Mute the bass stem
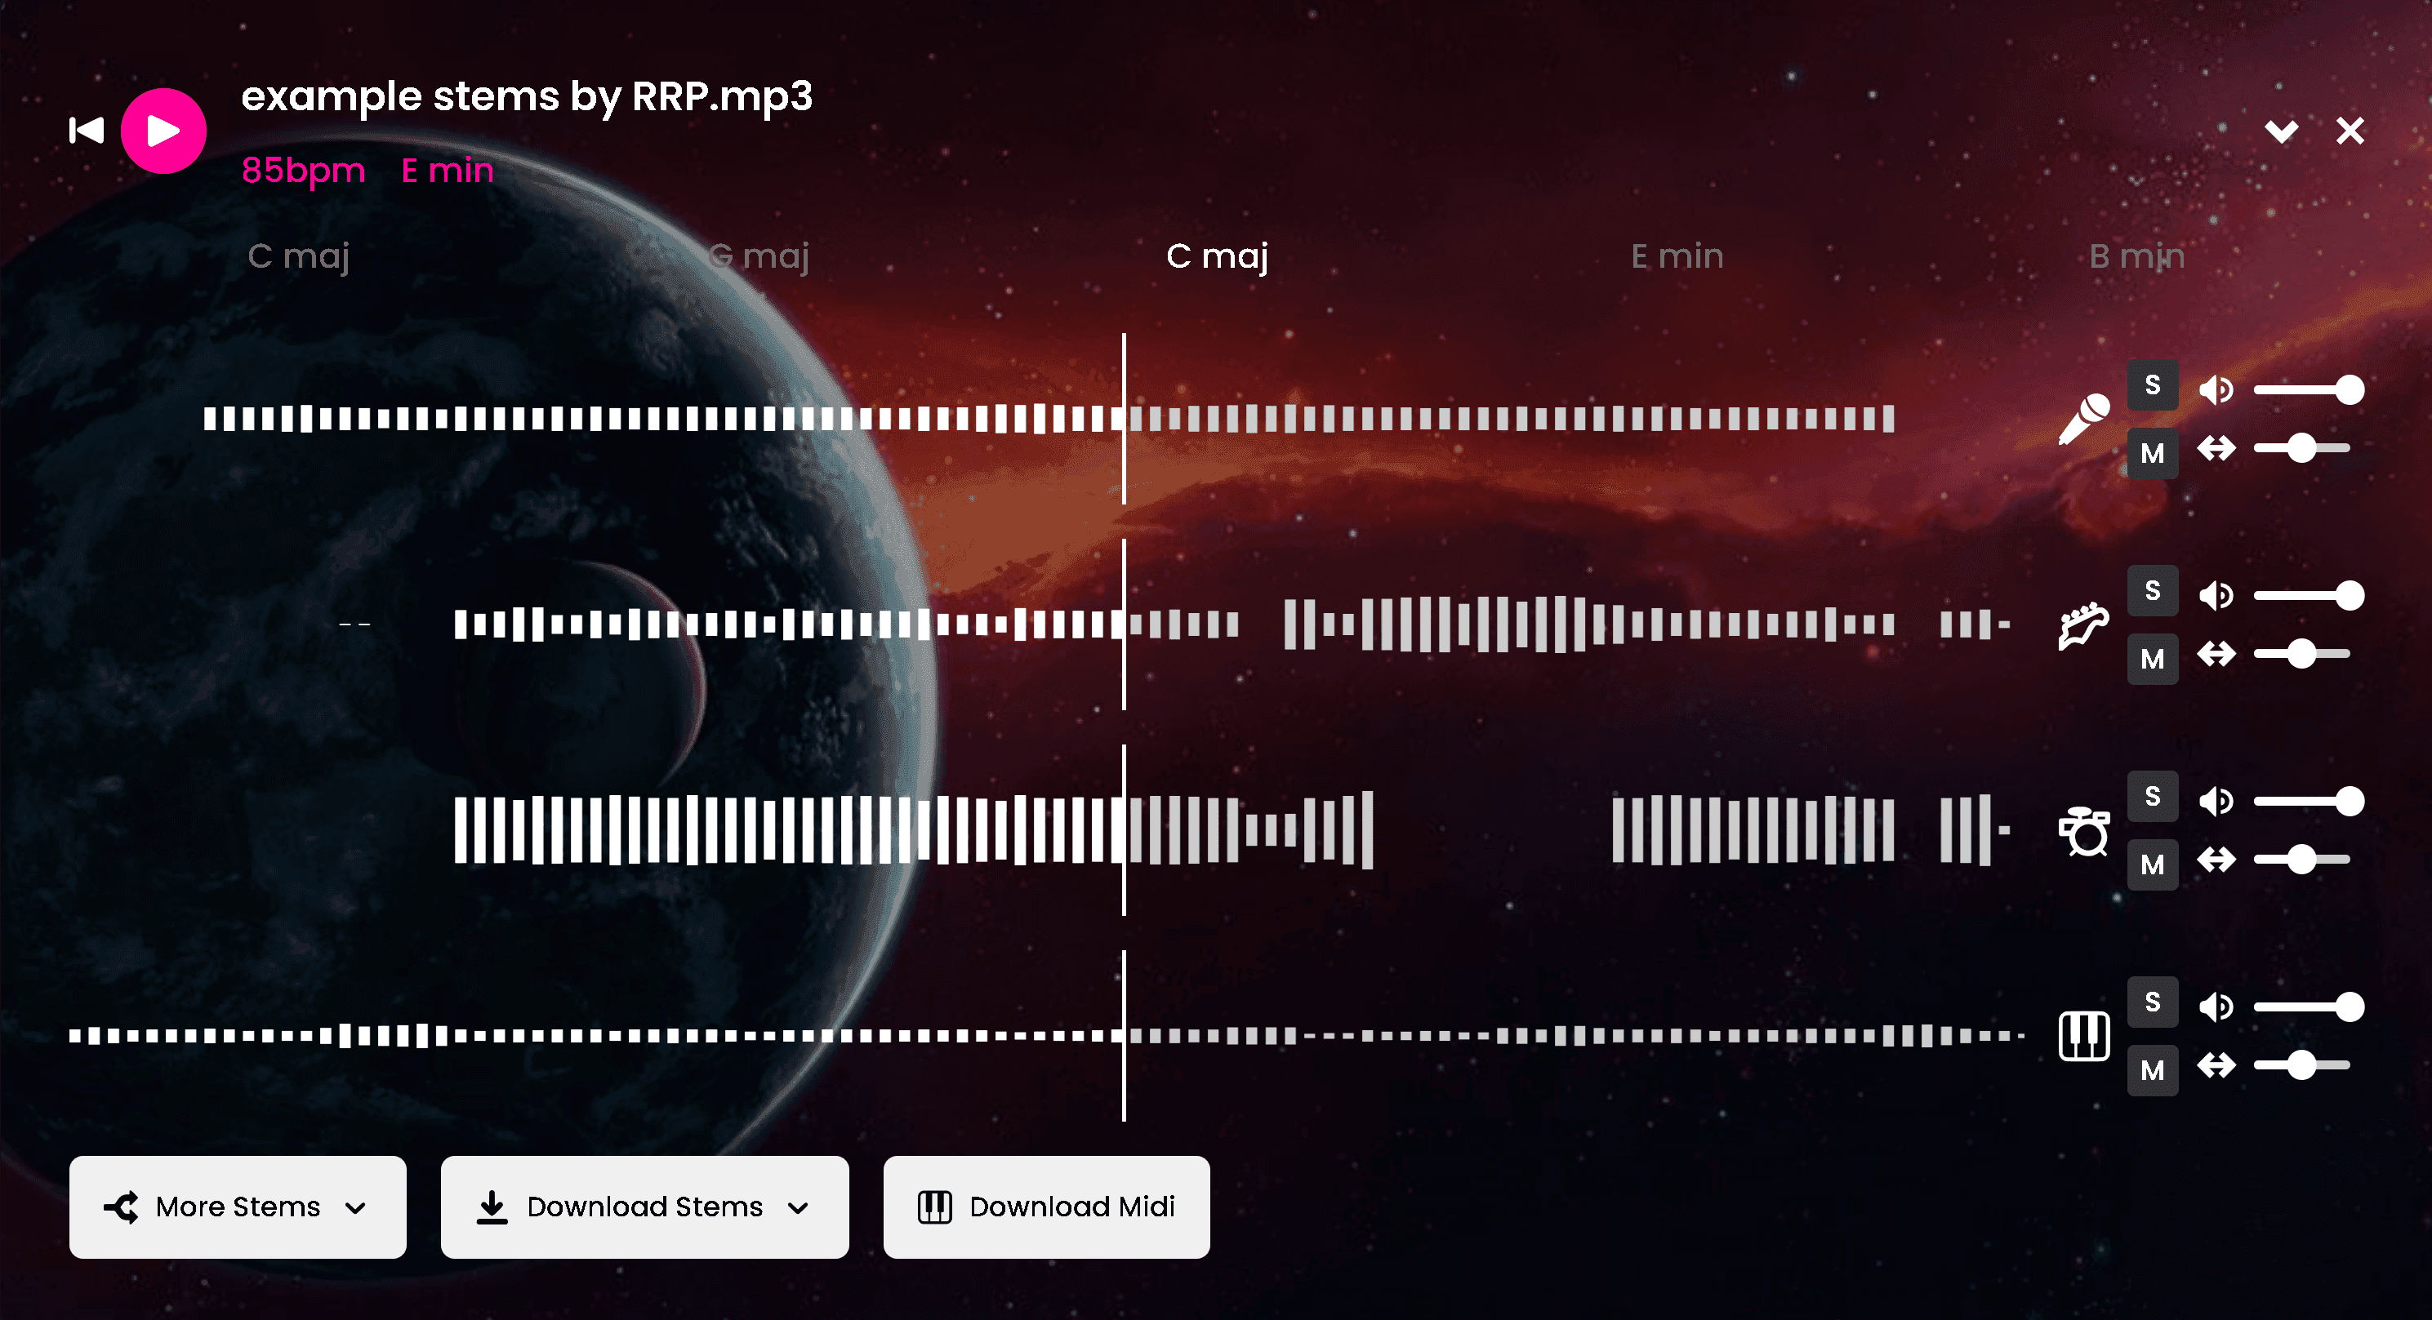This screenshot has width=2432, height=1320. [x=2153, y=660]
